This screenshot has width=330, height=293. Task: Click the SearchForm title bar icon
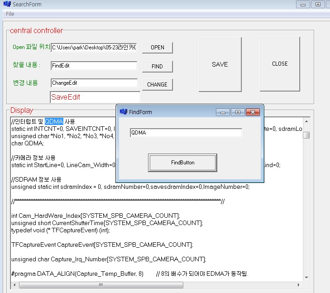[x=7, y=5]
